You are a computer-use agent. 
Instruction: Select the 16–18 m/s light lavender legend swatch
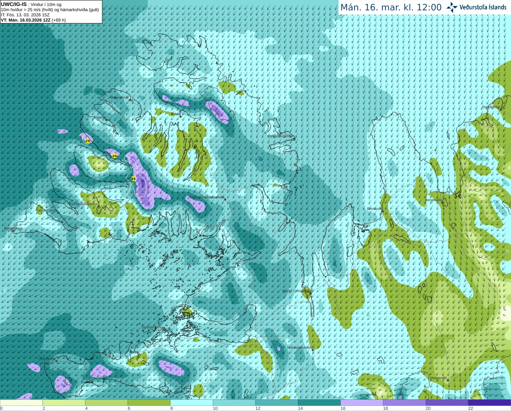(362, 403)
